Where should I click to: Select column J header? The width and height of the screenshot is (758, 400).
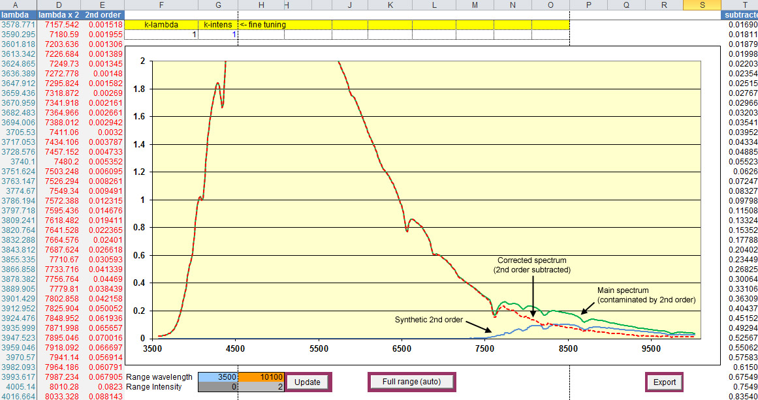tap(349, 5)
